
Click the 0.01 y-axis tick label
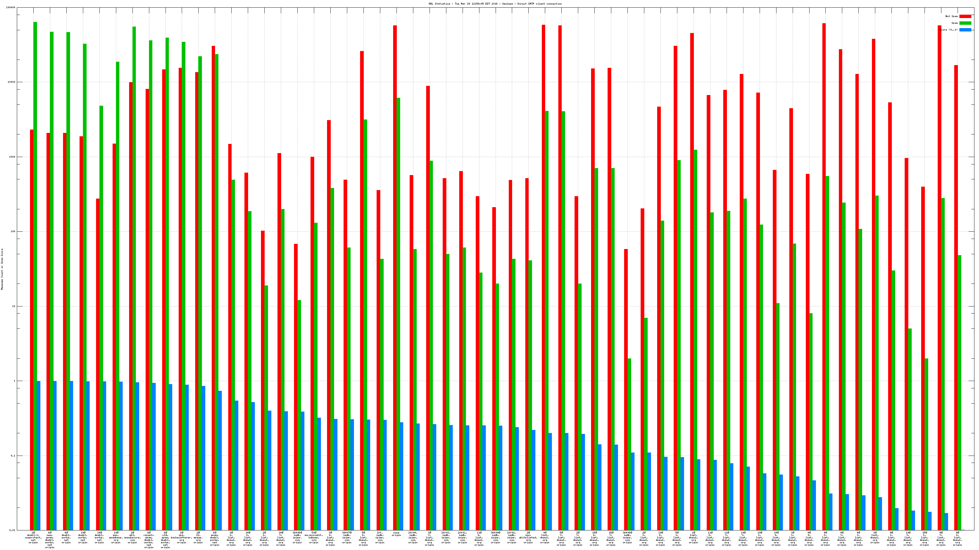[12, 530]
